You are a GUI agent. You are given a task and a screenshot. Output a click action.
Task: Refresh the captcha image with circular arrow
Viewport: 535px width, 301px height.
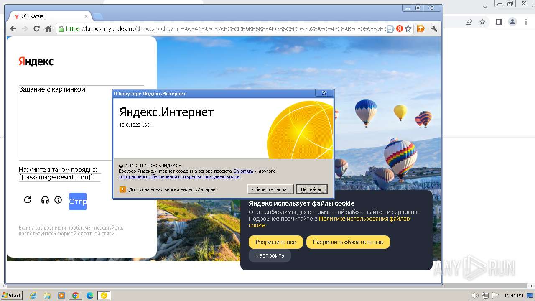[28, 200]
